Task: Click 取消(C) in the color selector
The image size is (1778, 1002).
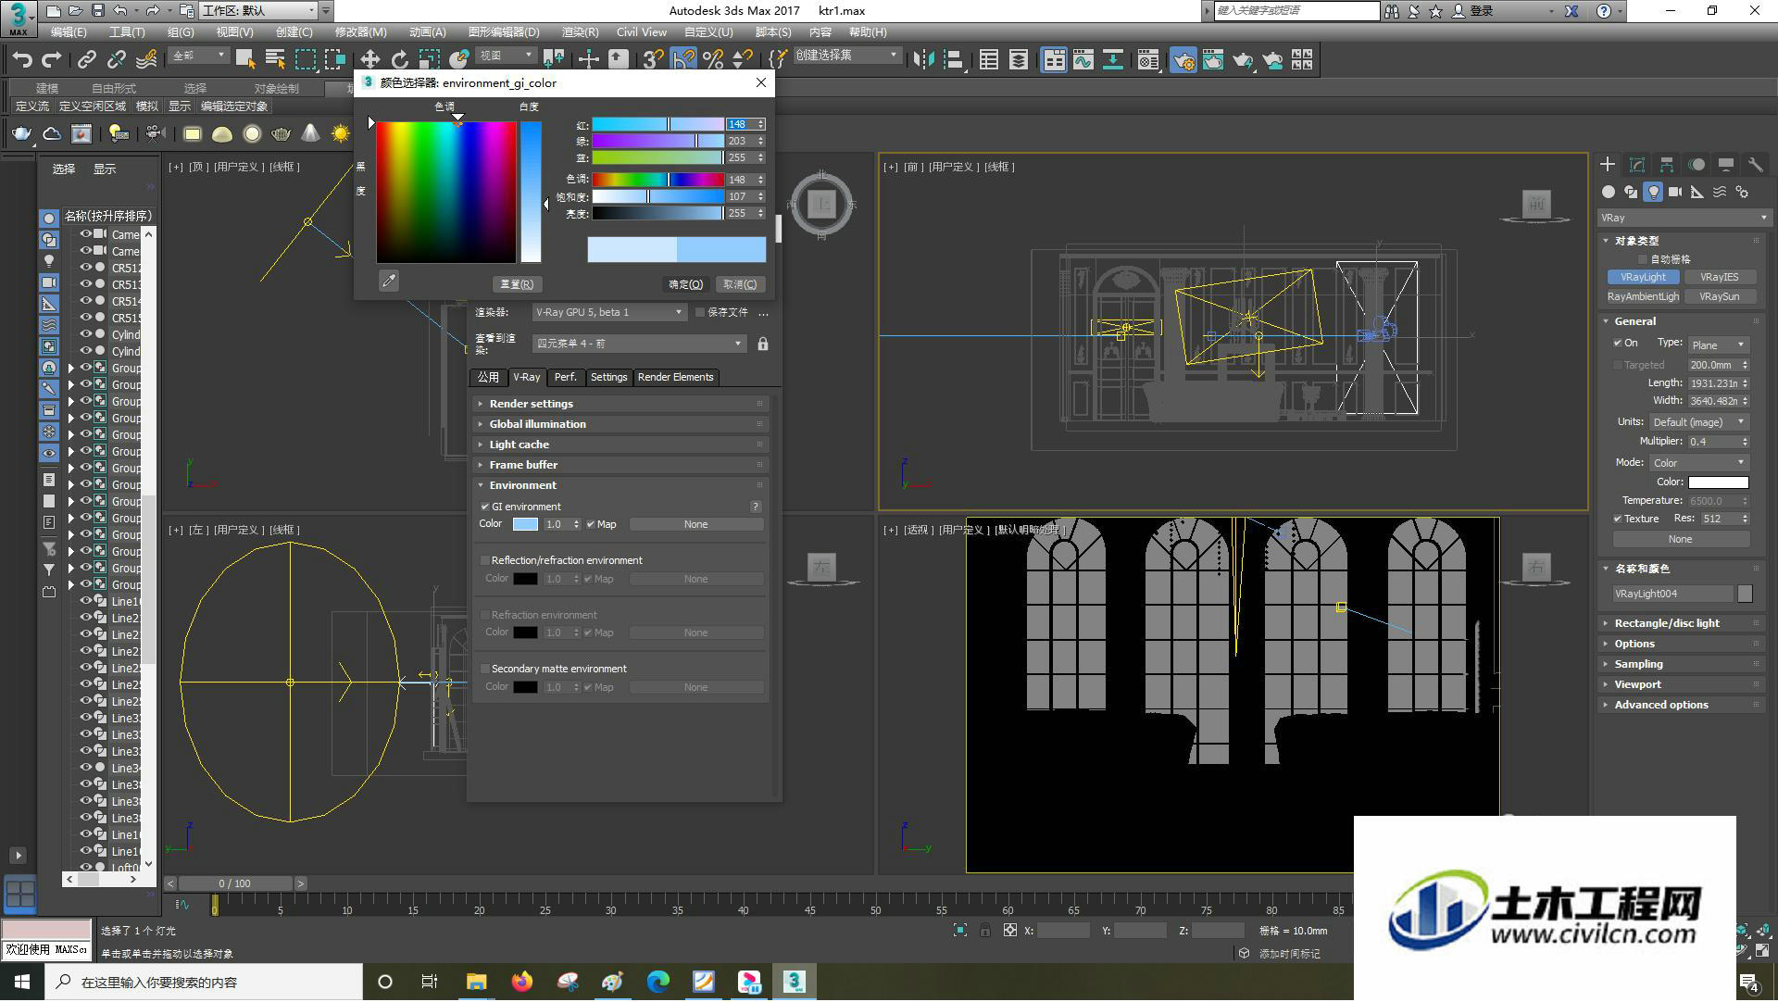Action: (x=741, y=284)
